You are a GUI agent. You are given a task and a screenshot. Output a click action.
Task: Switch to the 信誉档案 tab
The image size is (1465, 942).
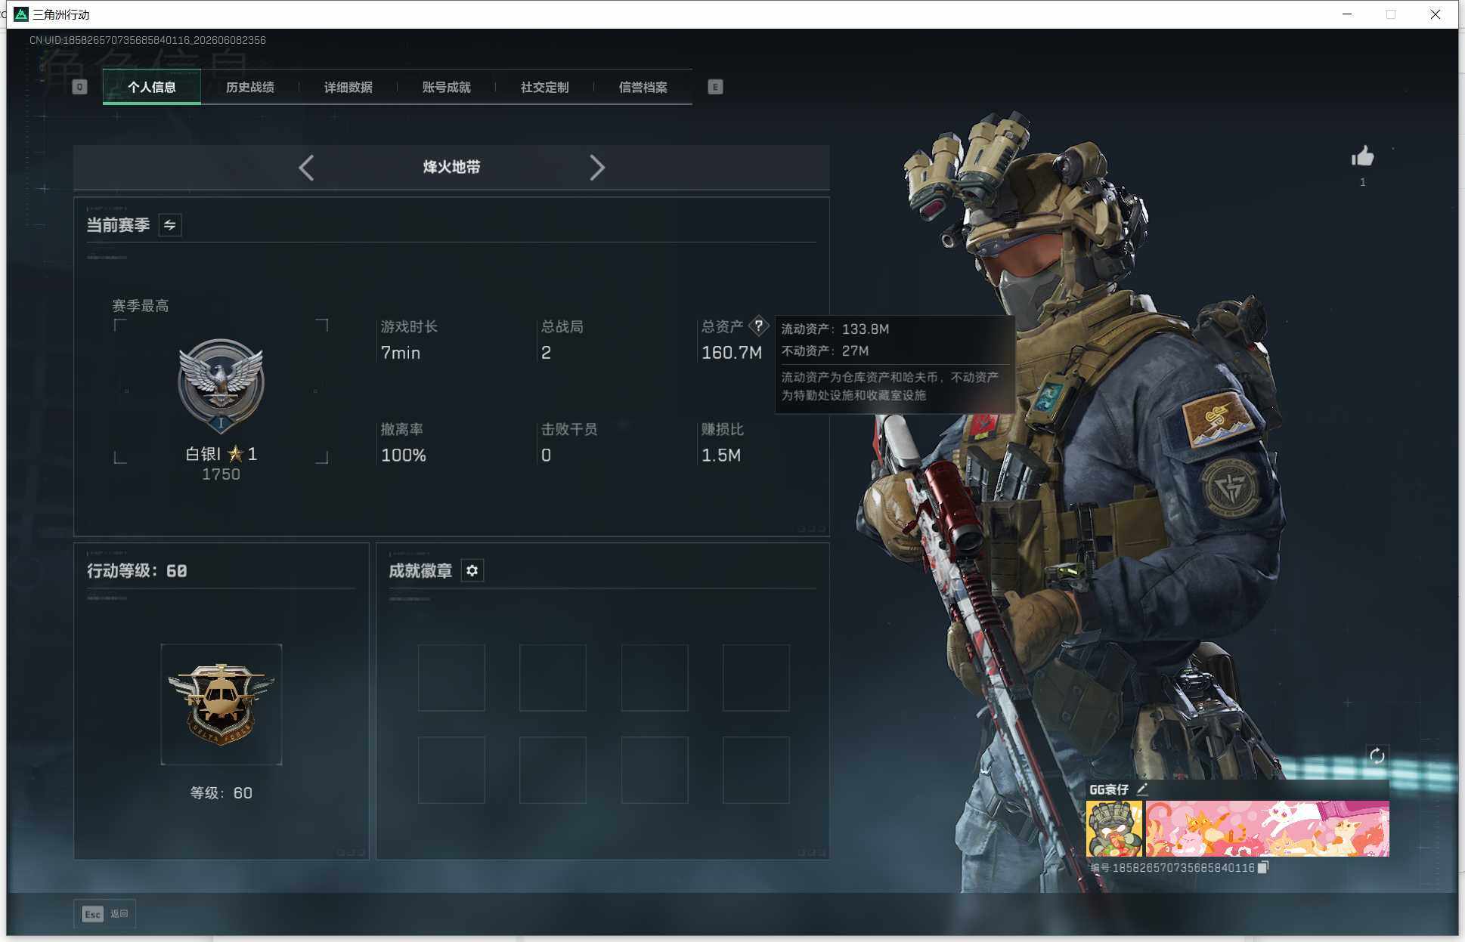643,87
